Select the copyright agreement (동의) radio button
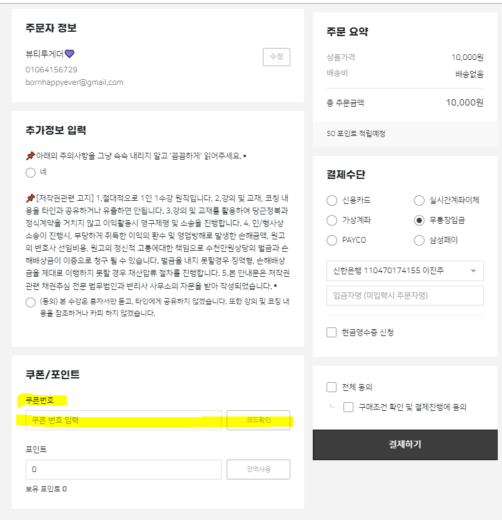 tap(31, 302)
